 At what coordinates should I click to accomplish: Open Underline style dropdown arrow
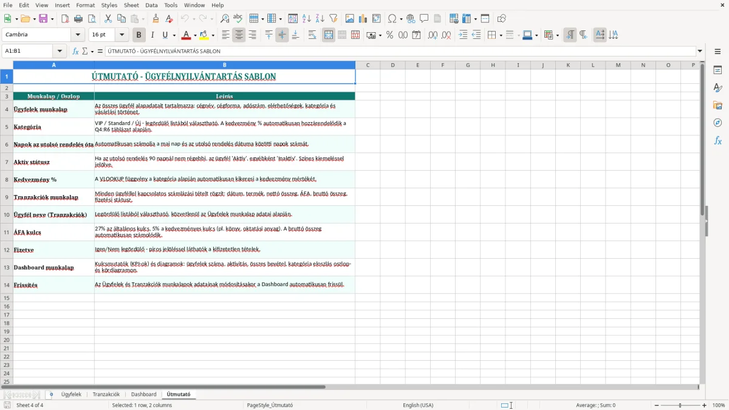(x=174, y=35)
